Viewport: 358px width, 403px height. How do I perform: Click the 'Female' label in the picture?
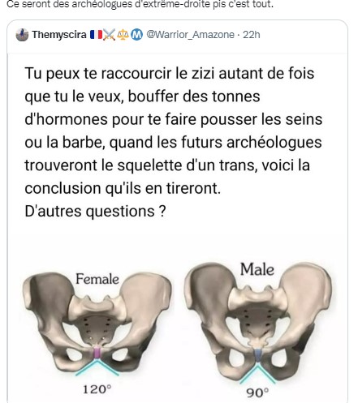[97, 279]
